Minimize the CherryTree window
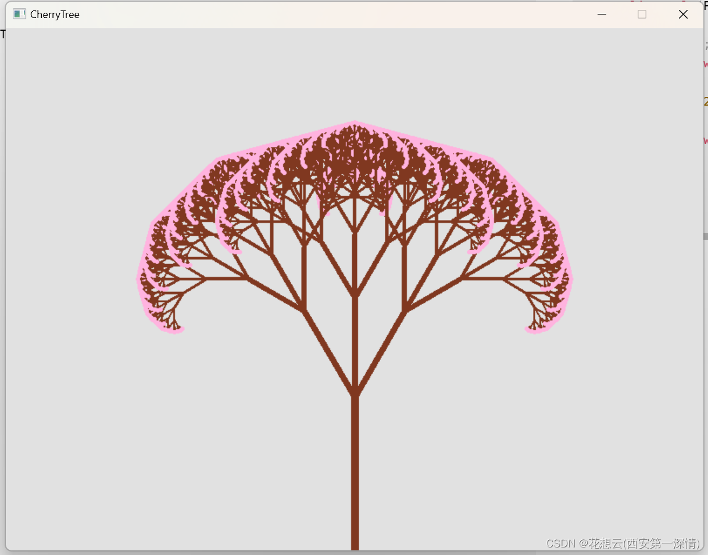Viewport: 708px width, 555px height. tap(602, 15)
